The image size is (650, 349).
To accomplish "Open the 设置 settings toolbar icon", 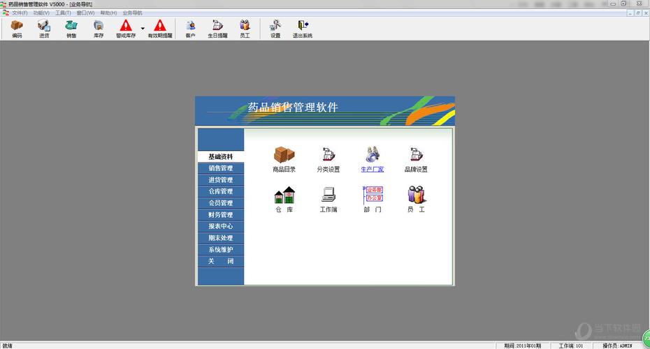I will 275,29.
